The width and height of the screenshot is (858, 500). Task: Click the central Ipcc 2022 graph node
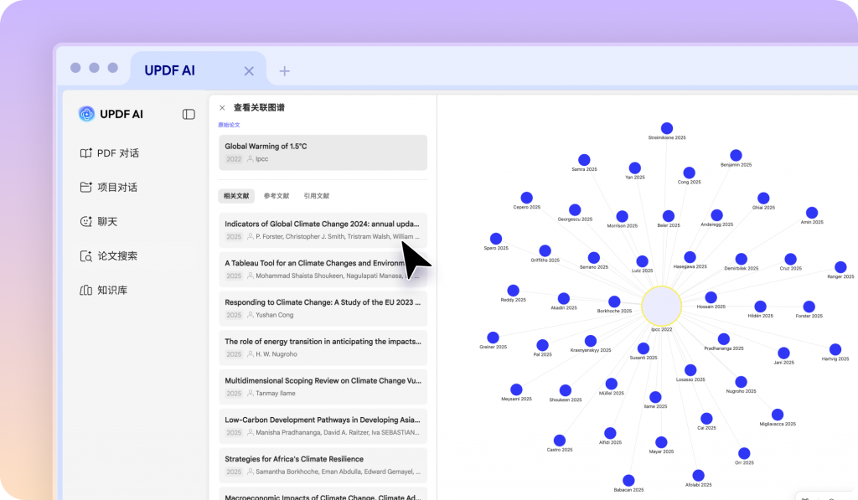pyautogui.click(x=661, y=305)
